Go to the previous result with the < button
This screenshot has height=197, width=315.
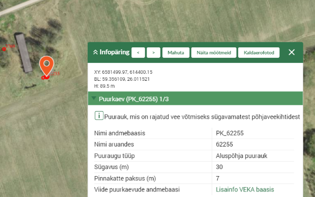pyautogui.click(x=138, y=53)
